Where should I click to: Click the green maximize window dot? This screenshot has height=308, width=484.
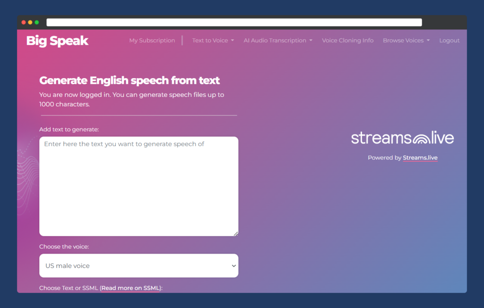(x=37, y=22)
